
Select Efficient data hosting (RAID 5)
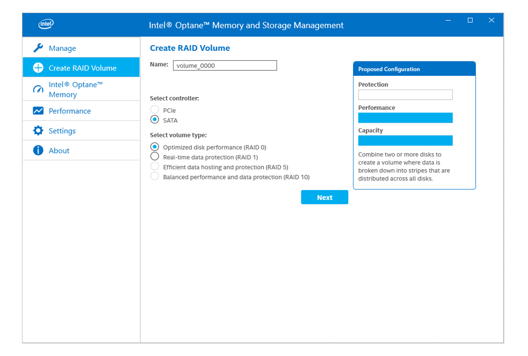point(155,166)
